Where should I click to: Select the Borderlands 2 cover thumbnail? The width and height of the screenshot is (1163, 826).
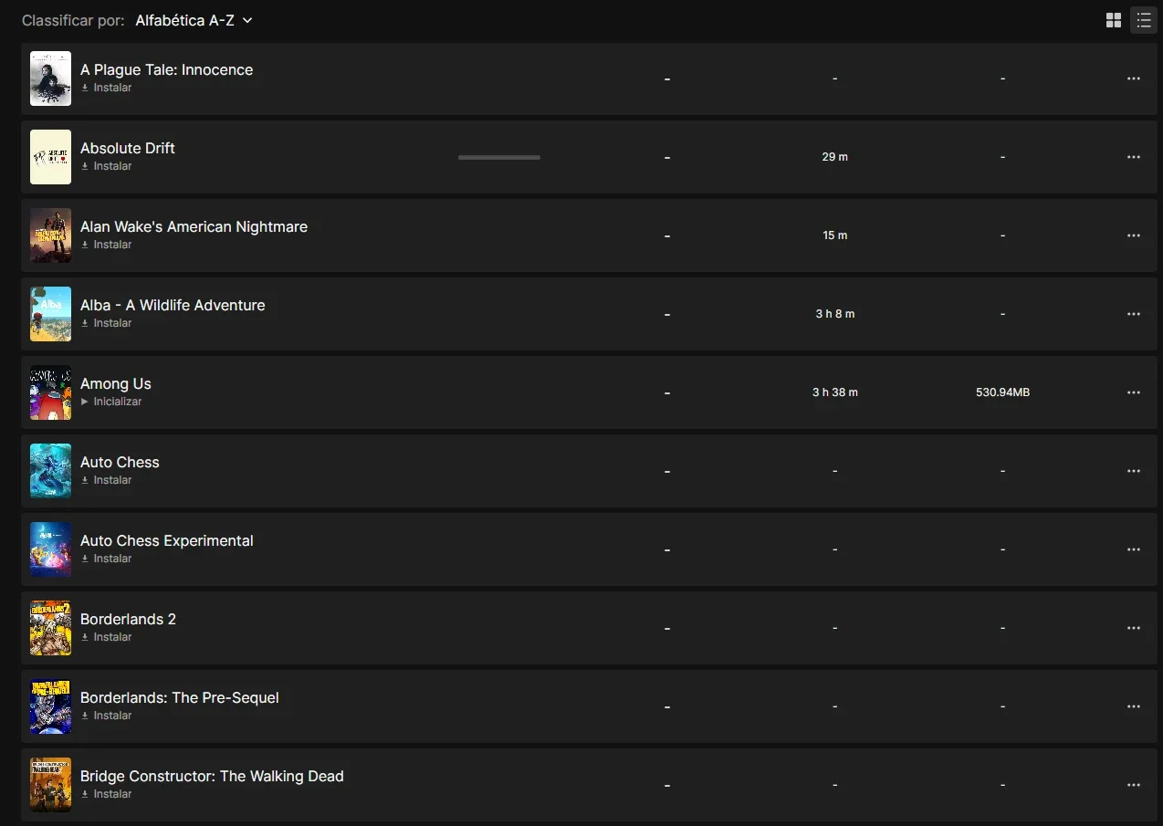pos(50,628)
